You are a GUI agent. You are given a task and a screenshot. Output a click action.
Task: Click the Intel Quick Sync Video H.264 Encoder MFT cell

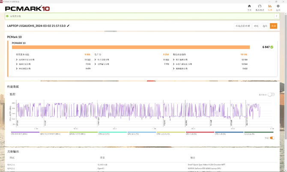tap(206, 164)
